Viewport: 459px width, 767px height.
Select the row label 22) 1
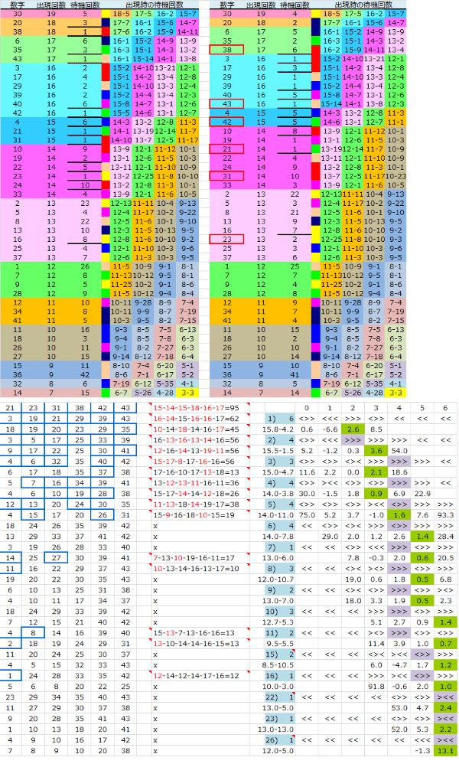[x=279, y=697]
